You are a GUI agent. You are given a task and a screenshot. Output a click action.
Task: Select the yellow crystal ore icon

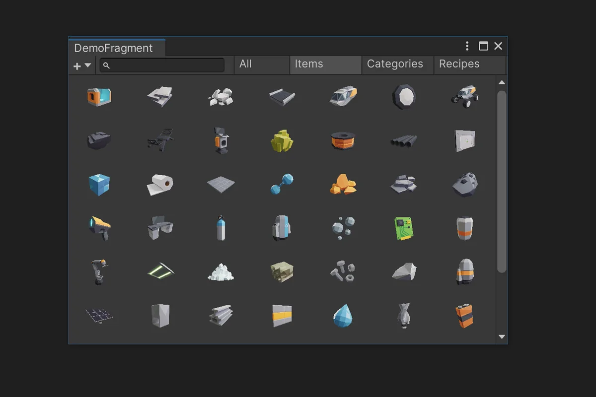click(x=281, y=140)
